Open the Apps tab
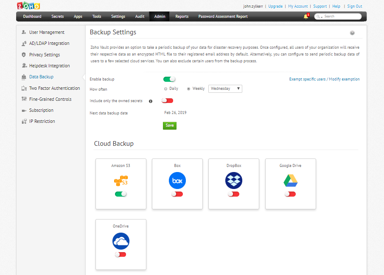 pyautogui.click(x=78, y=17)
